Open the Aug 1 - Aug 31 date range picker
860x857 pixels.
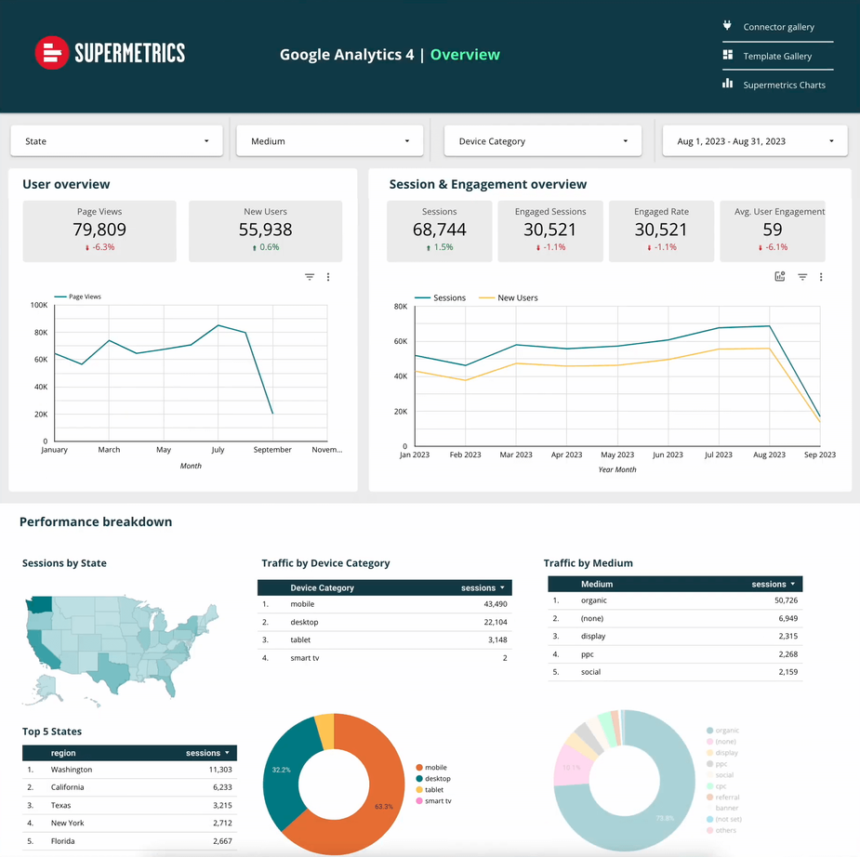click(x=753, y=139)
